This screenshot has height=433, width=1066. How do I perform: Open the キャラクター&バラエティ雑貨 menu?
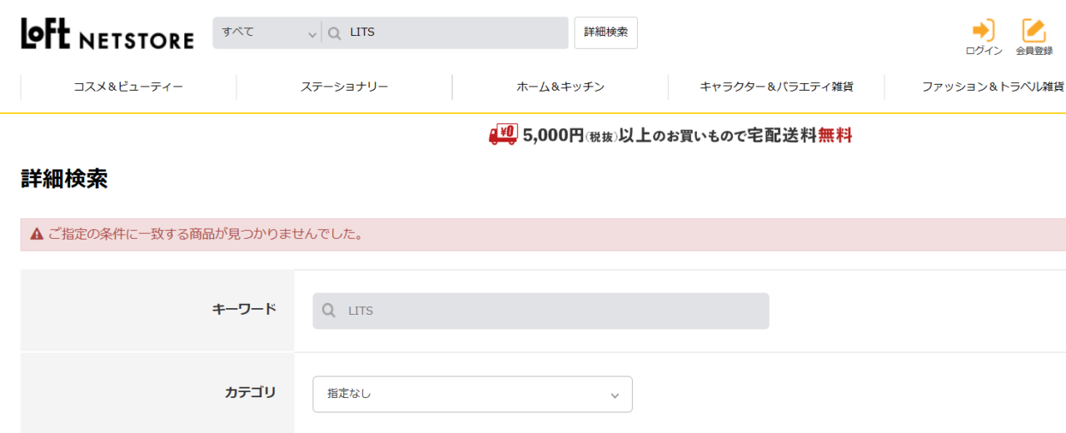[776, 87]
